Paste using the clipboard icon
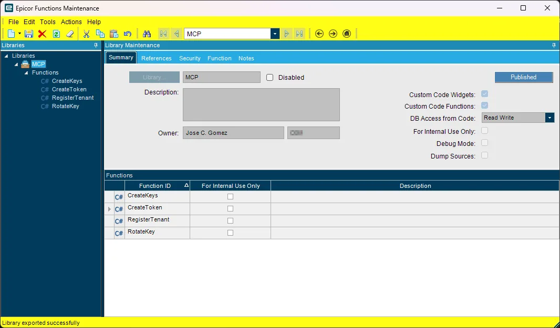560x328 pixels. [114, 34]
